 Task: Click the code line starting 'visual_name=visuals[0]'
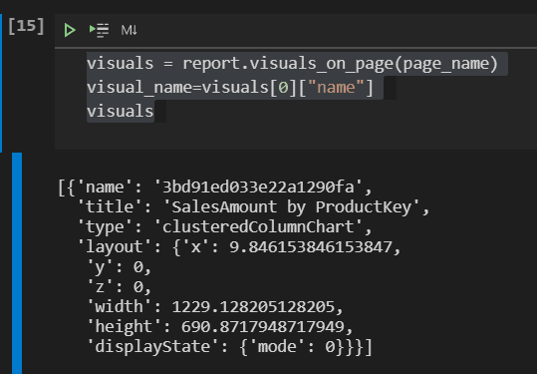coord(230,88)
